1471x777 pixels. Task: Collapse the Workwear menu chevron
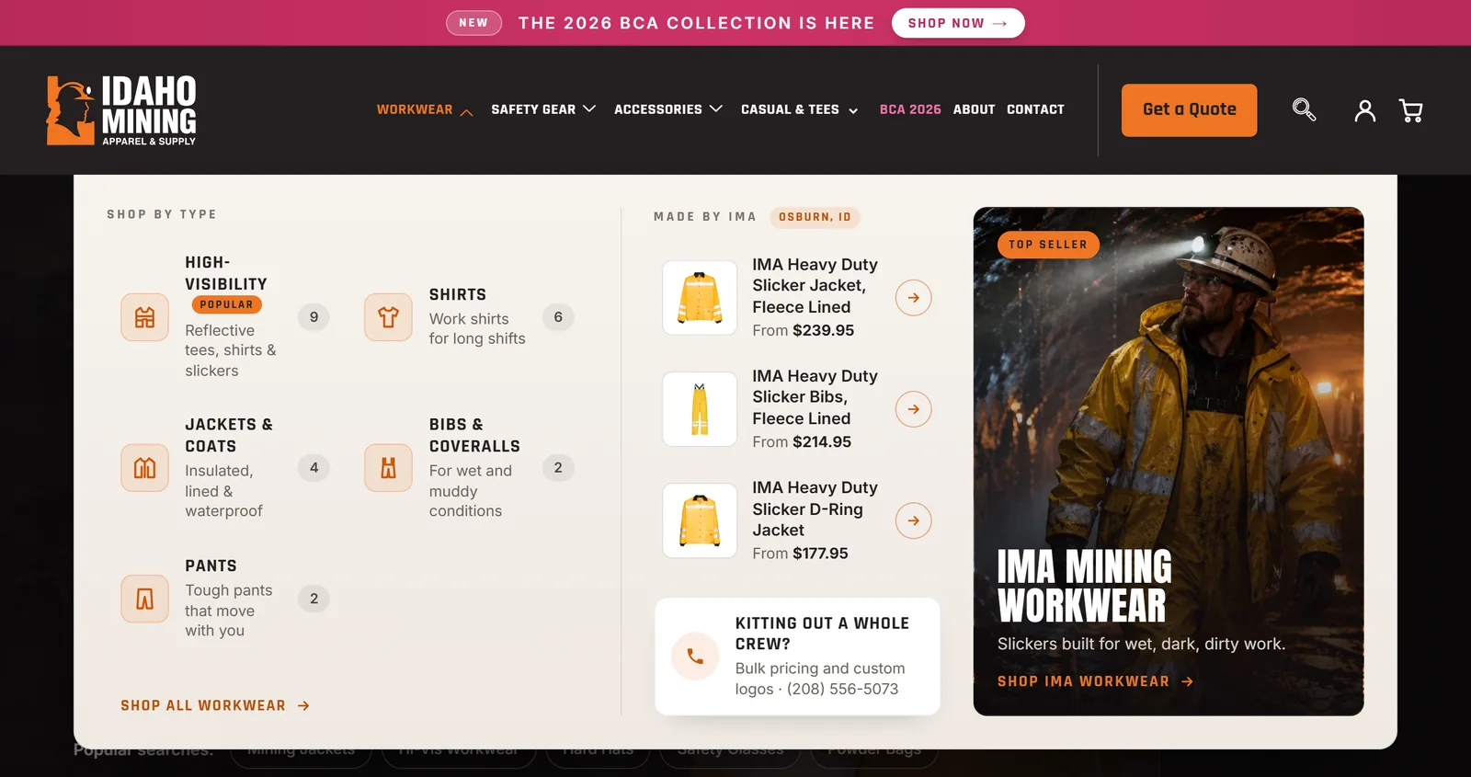click(x=466, y=111)
